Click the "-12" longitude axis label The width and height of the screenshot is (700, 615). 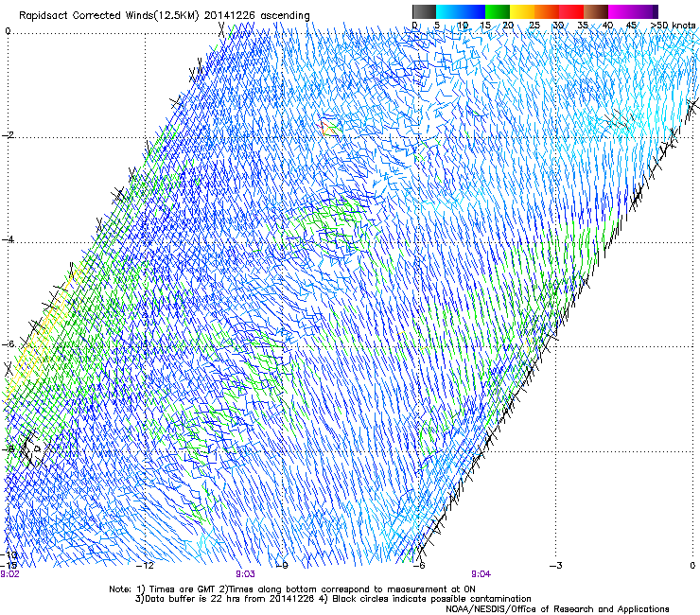pyautogui.click(x=145, y=566)
